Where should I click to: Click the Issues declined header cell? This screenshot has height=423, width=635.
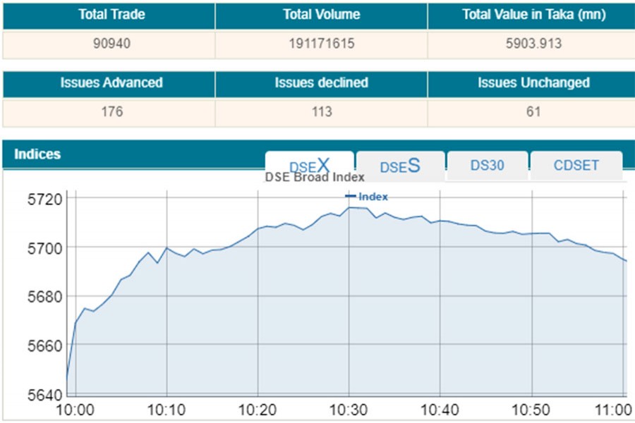321,82
